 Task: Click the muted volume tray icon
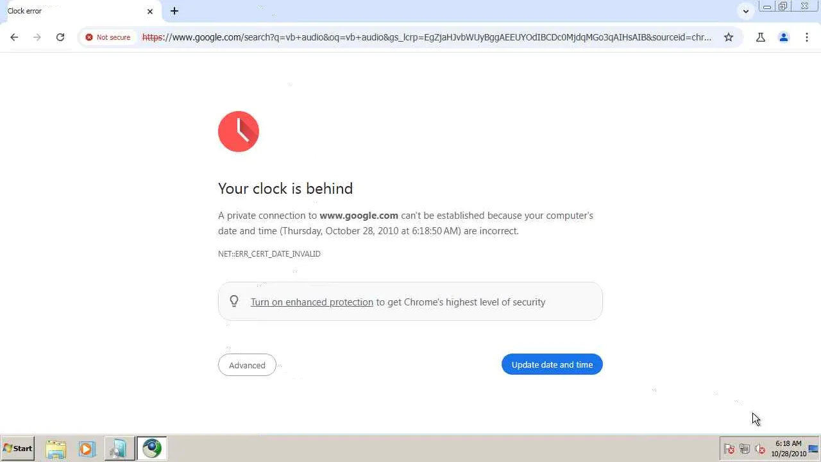click(760, 449)
